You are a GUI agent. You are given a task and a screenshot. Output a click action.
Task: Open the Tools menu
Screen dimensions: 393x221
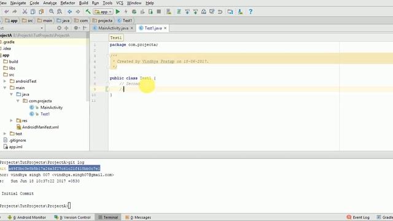point(107,3)
